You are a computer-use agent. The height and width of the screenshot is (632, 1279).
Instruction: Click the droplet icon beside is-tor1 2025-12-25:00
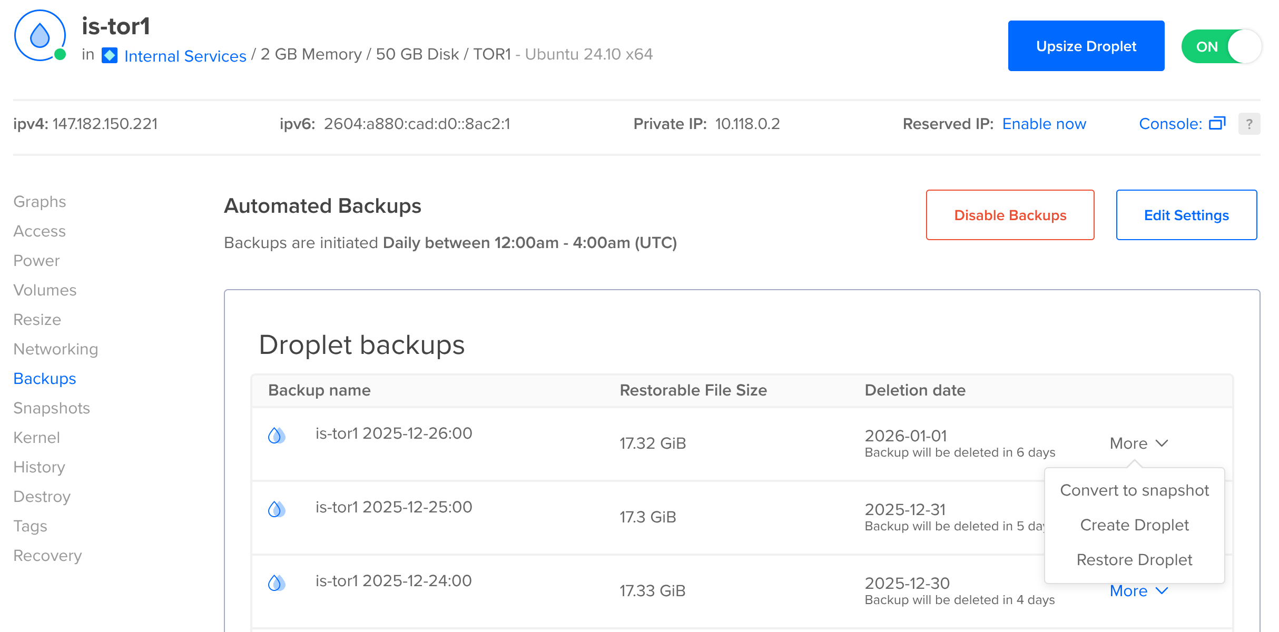(x=277, y=510)
